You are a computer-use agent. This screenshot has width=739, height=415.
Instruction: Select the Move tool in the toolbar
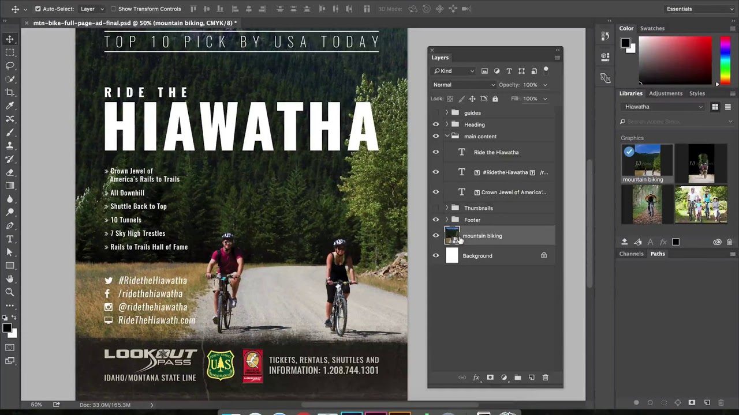tap(10, 39)
